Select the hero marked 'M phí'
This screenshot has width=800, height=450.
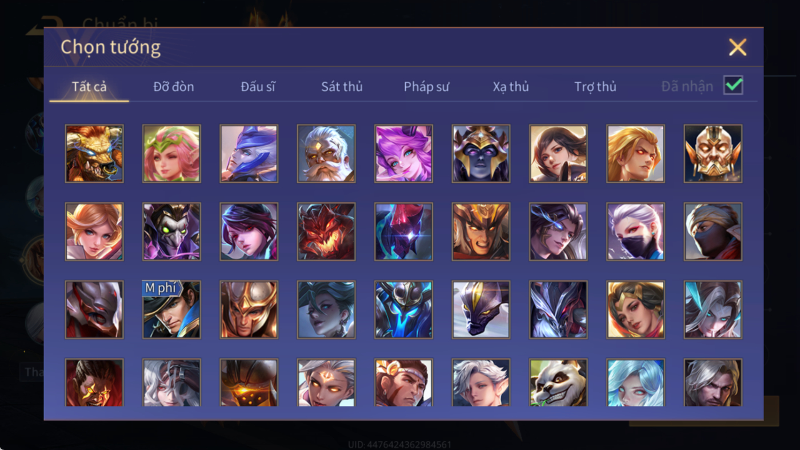click(x=171, y=309)
